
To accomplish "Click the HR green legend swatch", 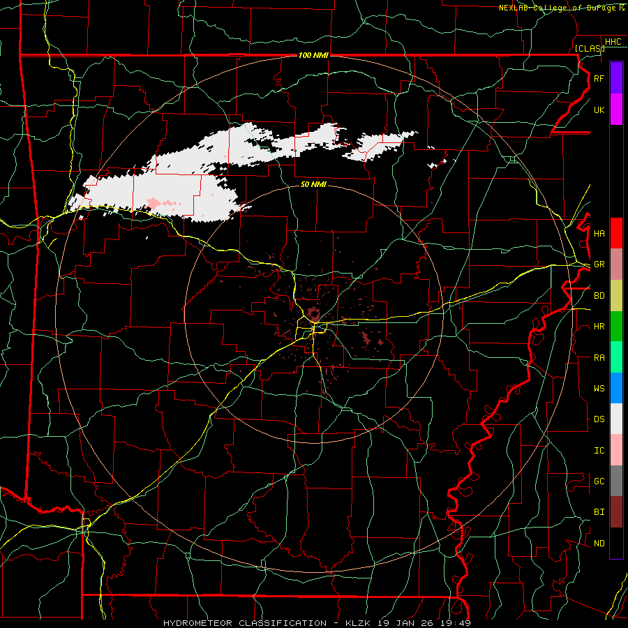I will pos(616,326).
